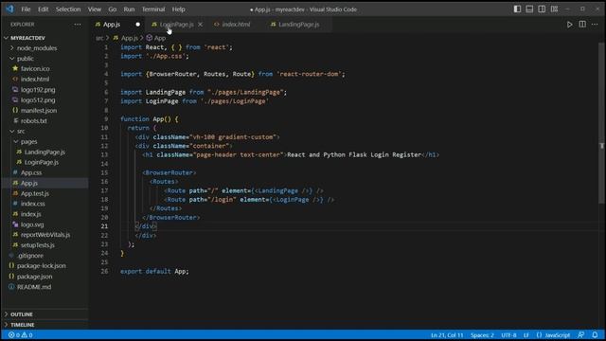Change end of line LF setting
The height and width of the screenshot is (341, 606).
tap(526, 335)
